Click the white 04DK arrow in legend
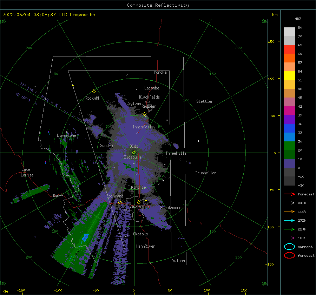Screen dimensions: 316x295 (x=289, y=203)
